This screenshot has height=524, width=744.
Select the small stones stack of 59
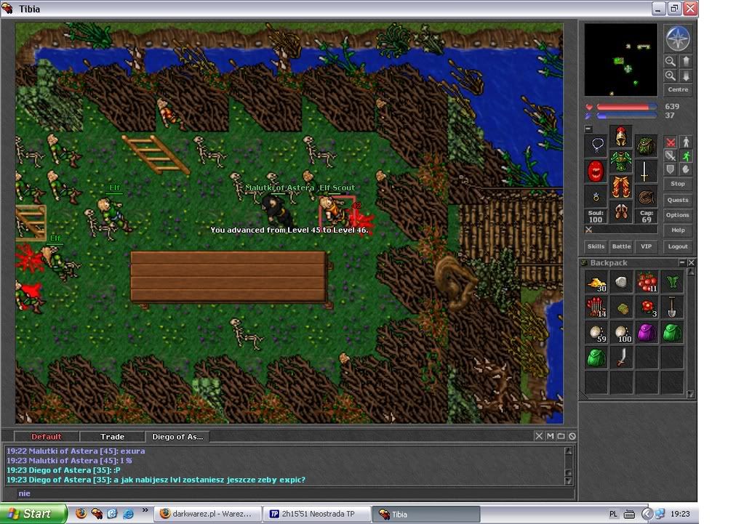pos(596,333)
